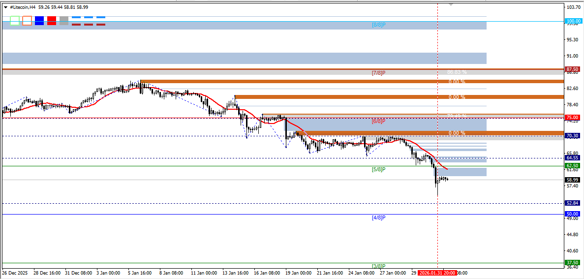Click the orange outlined square button
The width and height of the screenshot is (584, 279).
coord(27,21)
